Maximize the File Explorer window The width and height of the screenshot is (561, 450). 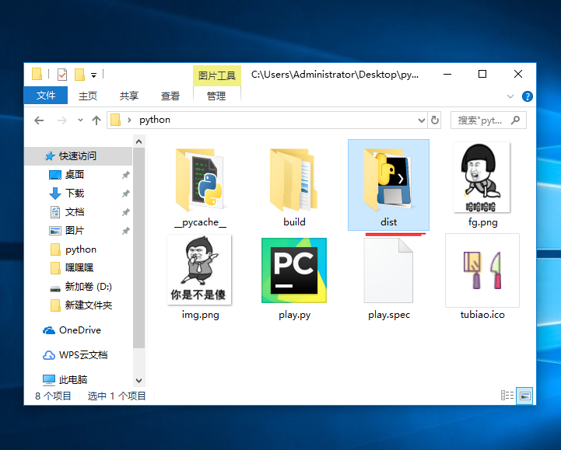(482, 75)
